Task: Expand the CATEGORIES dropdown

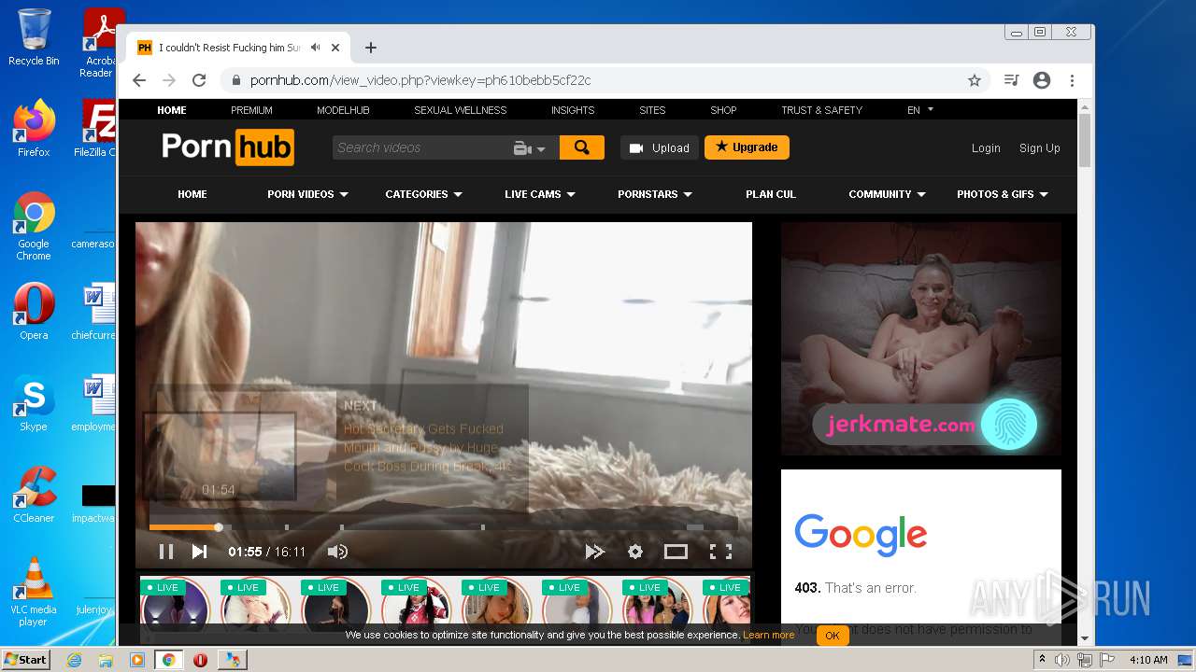Action: (x=423, y=194)
